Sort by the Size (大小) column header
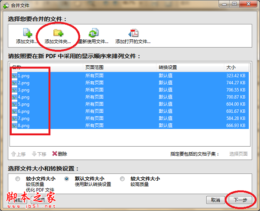The image size is (260, 211). (x=236, y=67)
